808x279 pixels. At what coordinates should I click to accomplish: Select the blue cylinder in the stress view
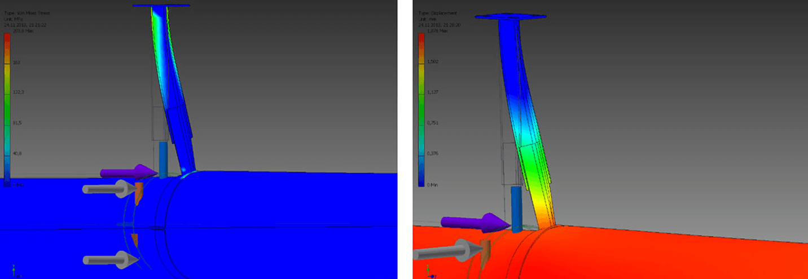pos(163,160)
